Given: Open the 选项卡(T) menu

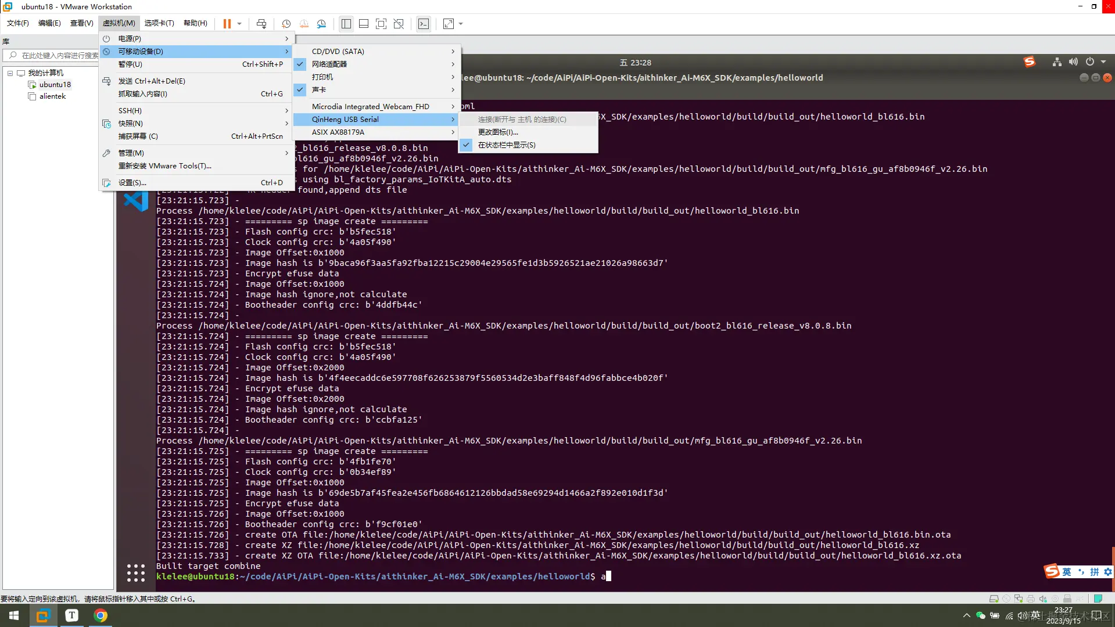Looking at the screenshot, I should (x=159, y=23).
